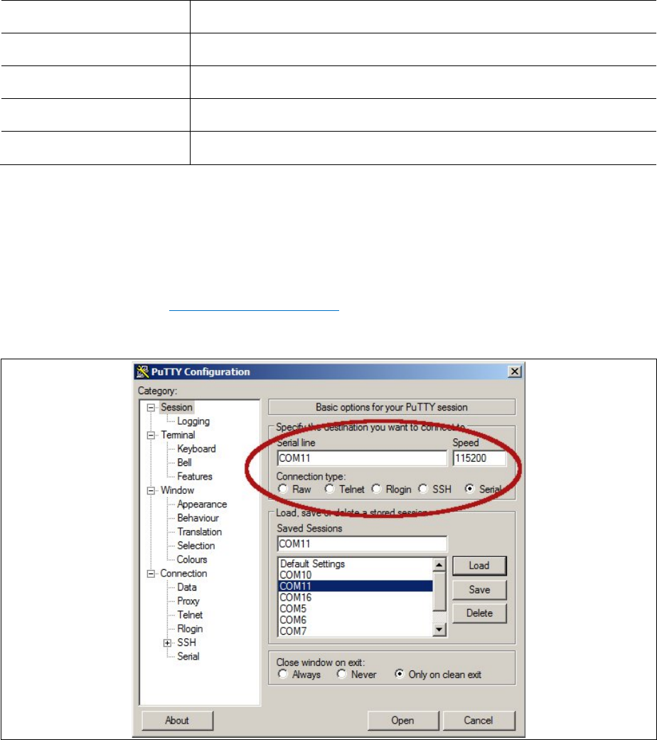Image resolution: width=657 pixels, height=740 pixels.
Task: Click the PuTTY icon in the title bar
Action: [142, 372]
